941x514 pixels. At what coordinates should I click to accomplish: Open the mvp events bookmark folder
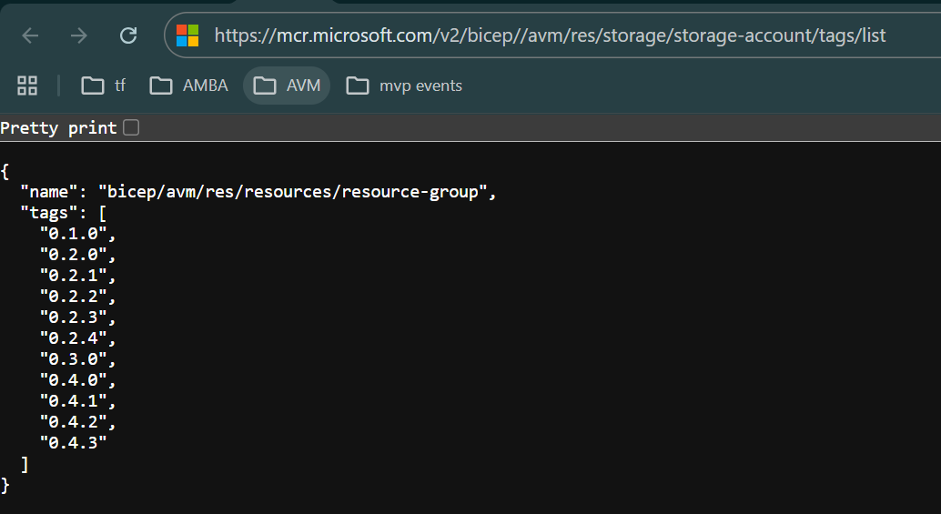(x=404, y=86)
